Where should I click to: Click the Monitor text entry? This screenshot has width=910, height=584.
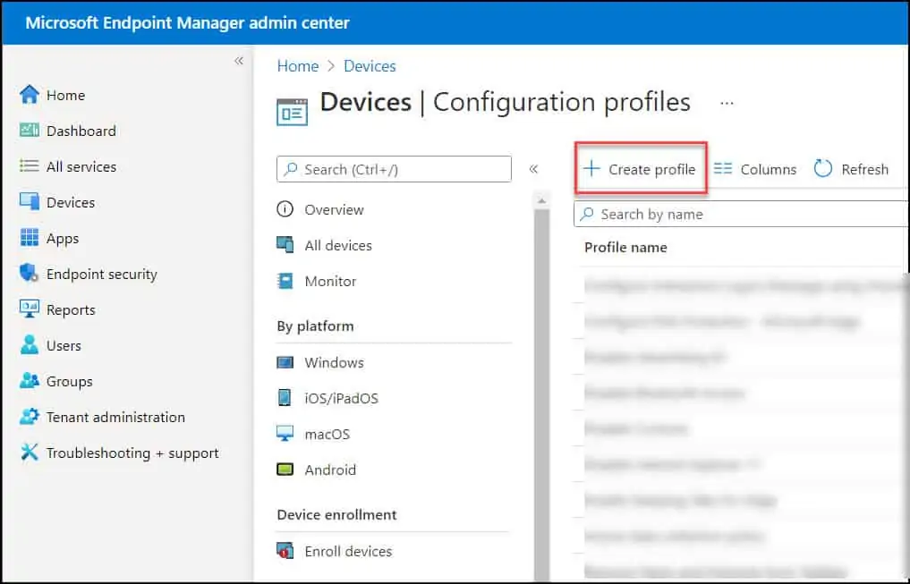pyautogui.click(x=330, y=282)
